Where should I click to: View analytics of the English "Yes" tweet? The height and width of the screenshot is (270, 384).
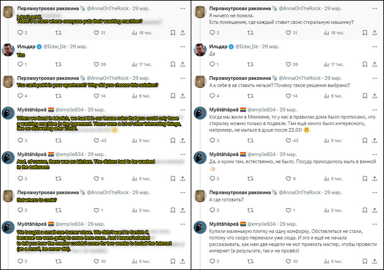[x=134, y=64]
